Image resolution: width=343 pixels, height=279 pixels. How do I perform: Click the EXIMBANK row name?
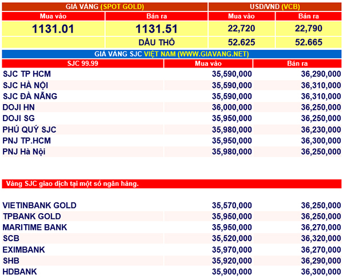tap(23, 250)
